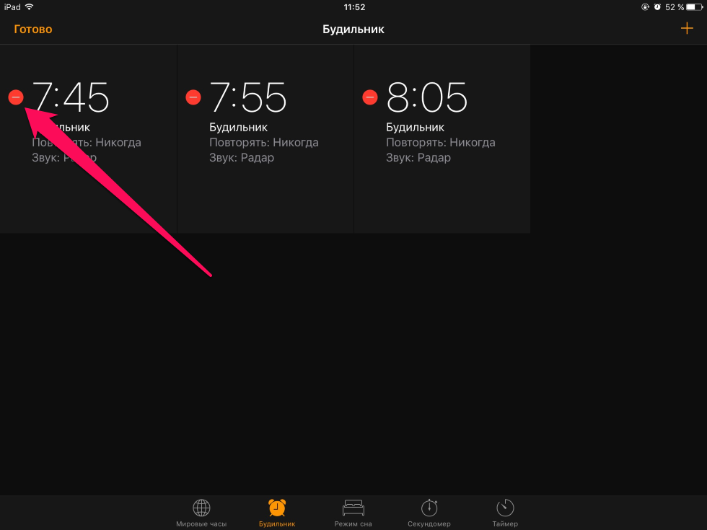This screenshot has height=530, width=707.
Task: Tap the Готово button
Action: point(33,30)
